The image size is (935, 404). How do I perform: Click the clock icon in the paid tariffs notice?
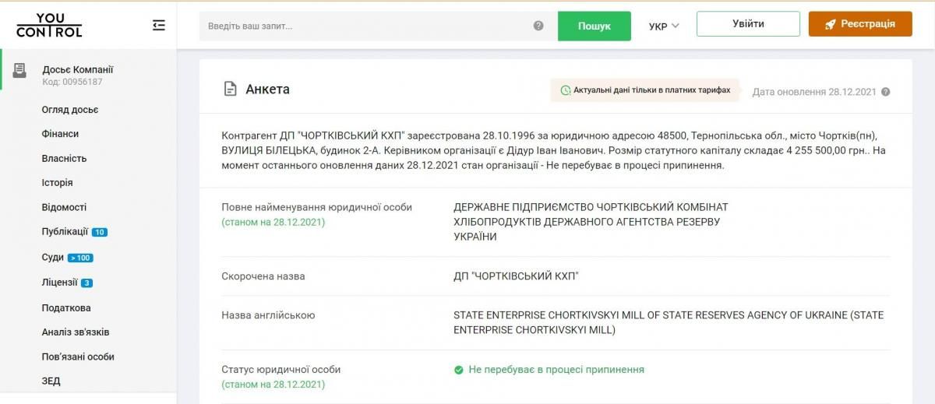(566, 90)
